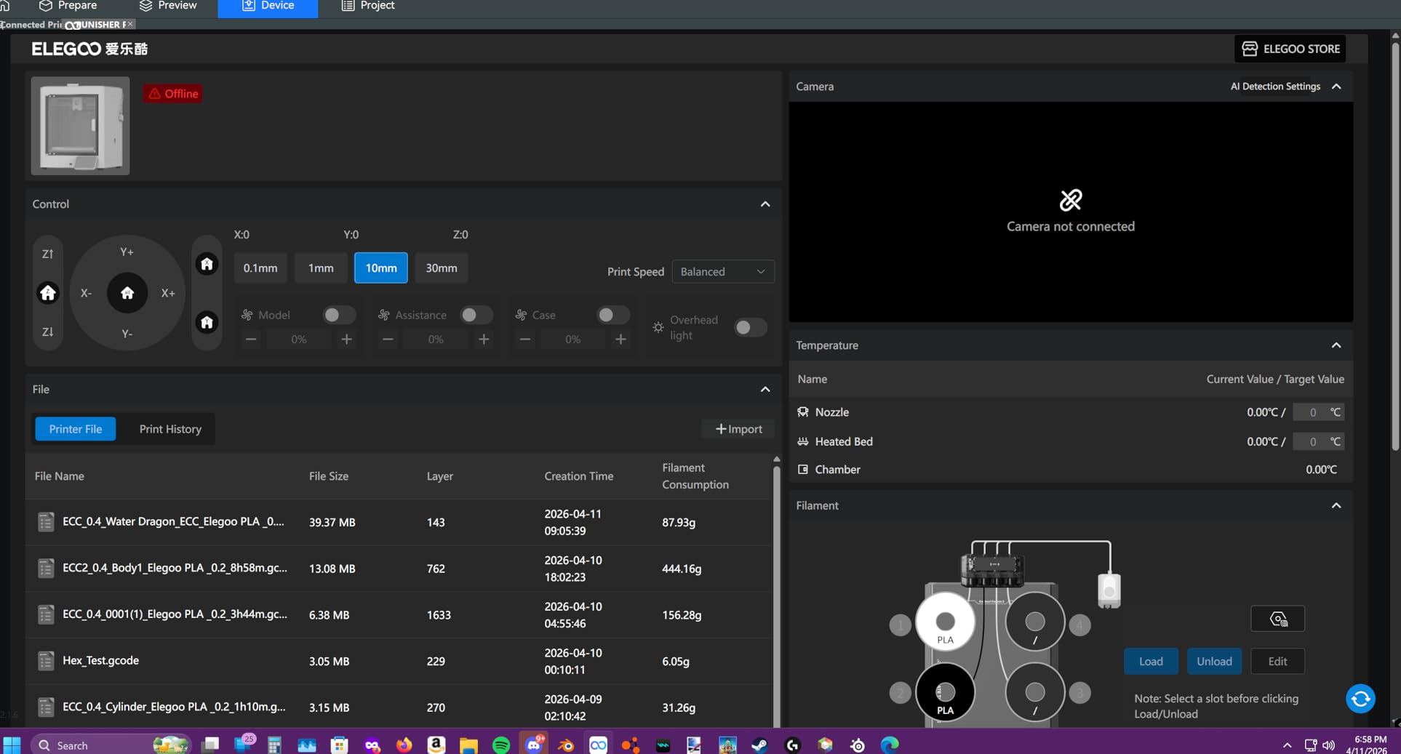Collapse the Filament panel
This screenshot has height=754, width=1401.
pyautogui.click(x=1336, y=505)
